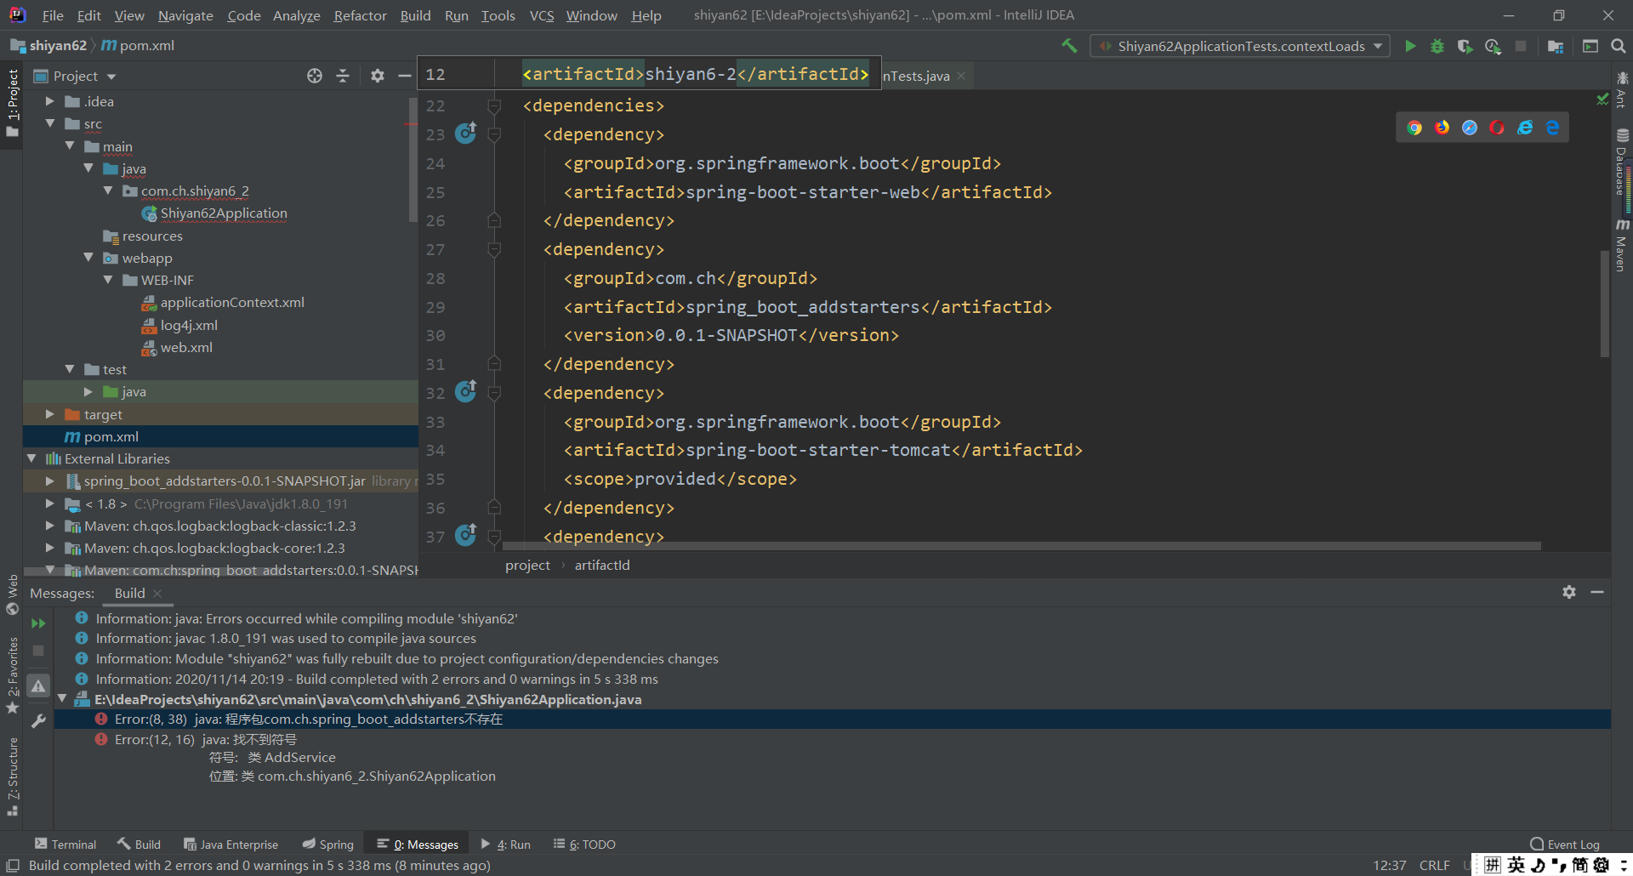
Task: Expand the .idea folder
Action: (50, 101)
